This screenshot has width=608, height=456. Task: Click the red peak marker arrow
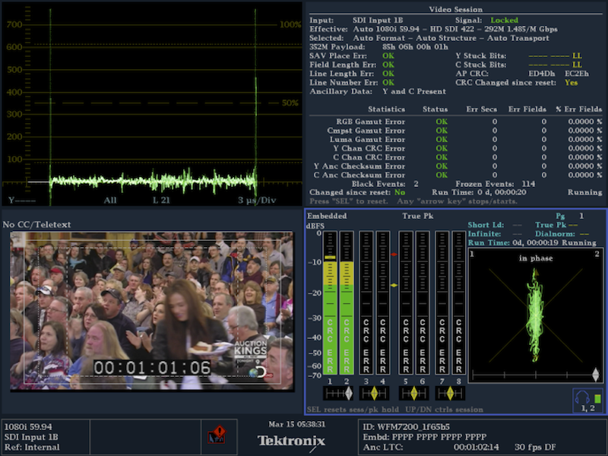(x=394, y=255)
